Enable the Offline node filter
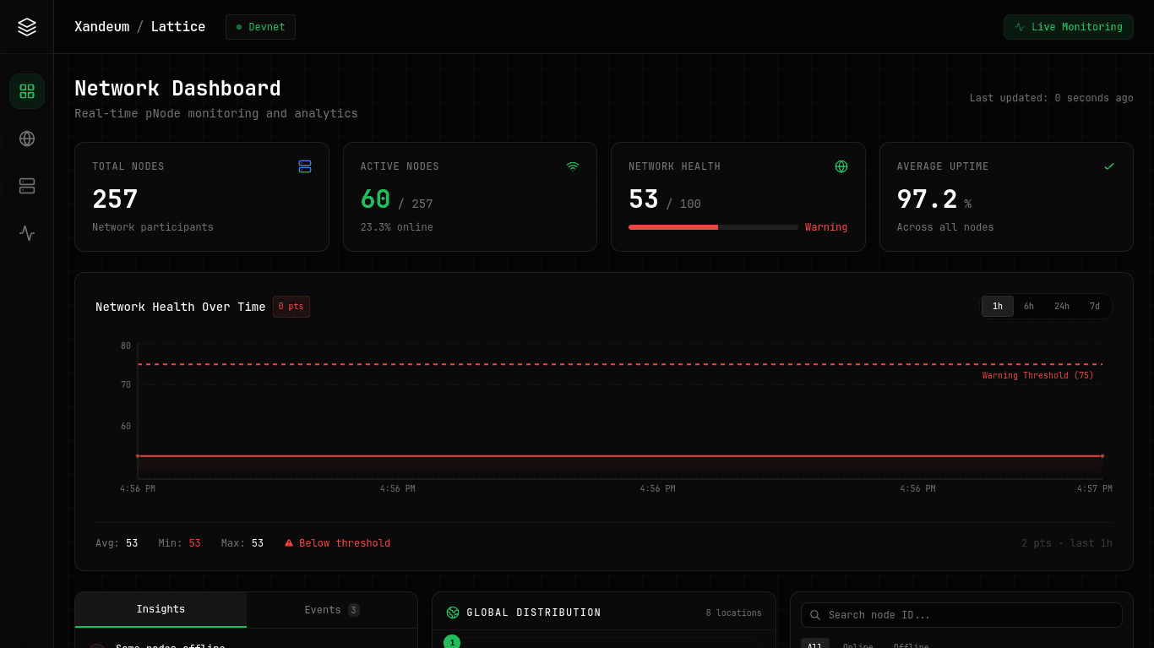Viewport: 1154px width, 648px height. 911,645
